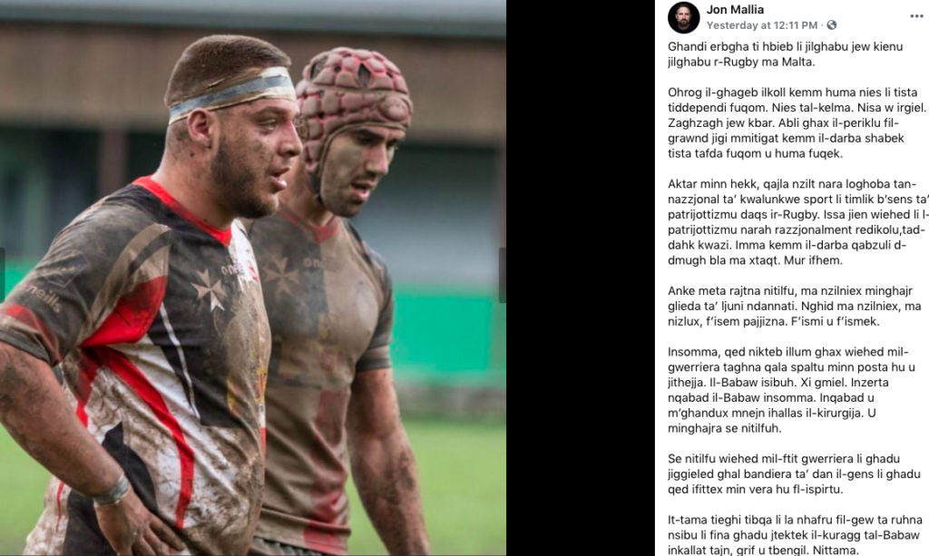This screenshot has height=556, width=929.
Task: Open the post options three-dots menu
Action: point(916,16)
